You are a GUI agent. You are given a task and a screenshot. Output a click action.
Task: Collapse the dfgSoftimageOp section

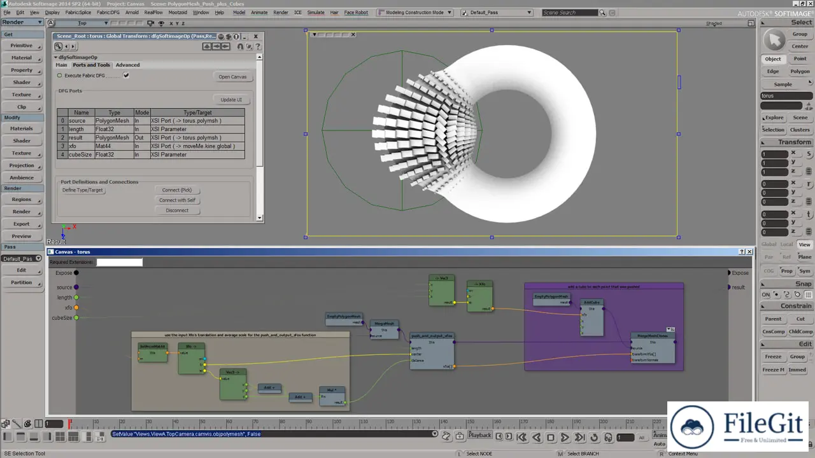point(56,57)
